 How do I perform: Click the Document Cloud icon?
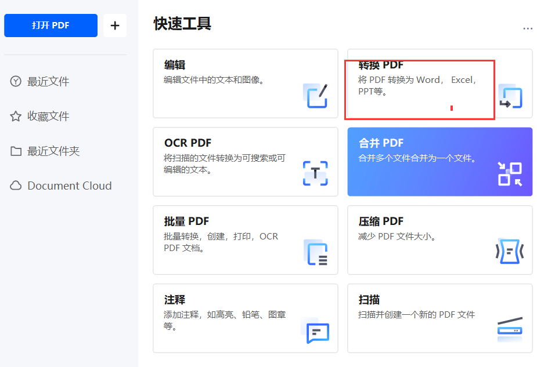click(14, 186)
